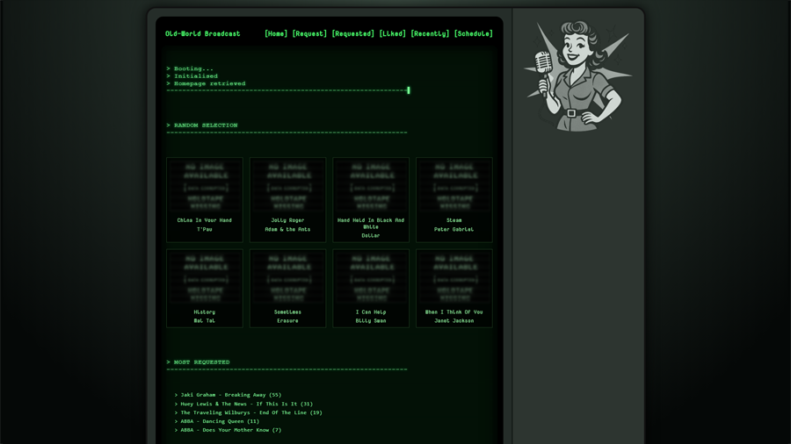Select the China In Your Hand album cover
Screen dimensions: 791x444
click(205, 186)
